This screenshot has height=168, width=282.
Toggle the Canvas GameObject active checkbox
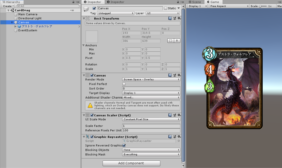(x=94, y=8)
